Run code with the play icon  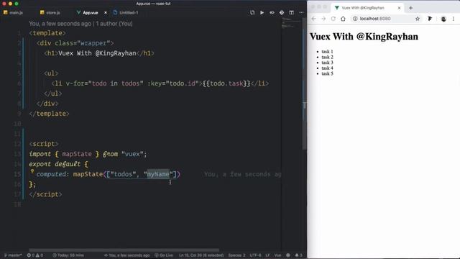262,13
